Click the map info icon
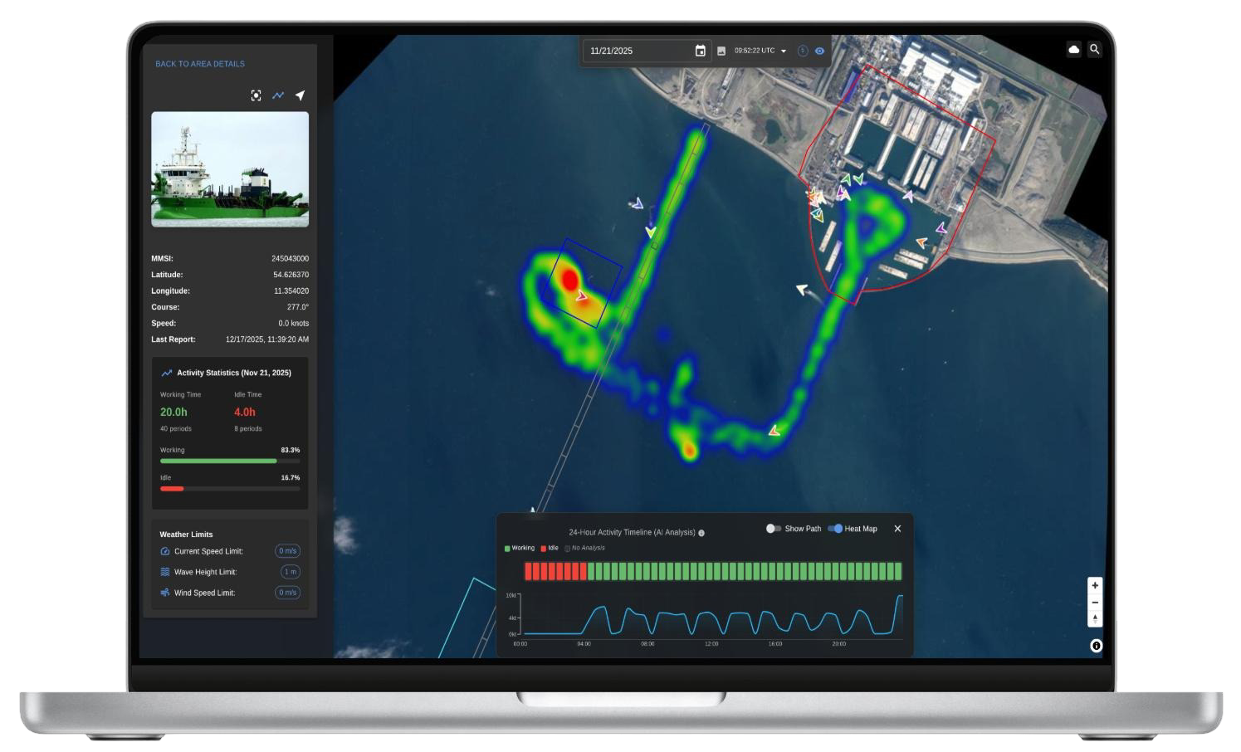Screen dimensions: 1241x752 pos(1096,646)
